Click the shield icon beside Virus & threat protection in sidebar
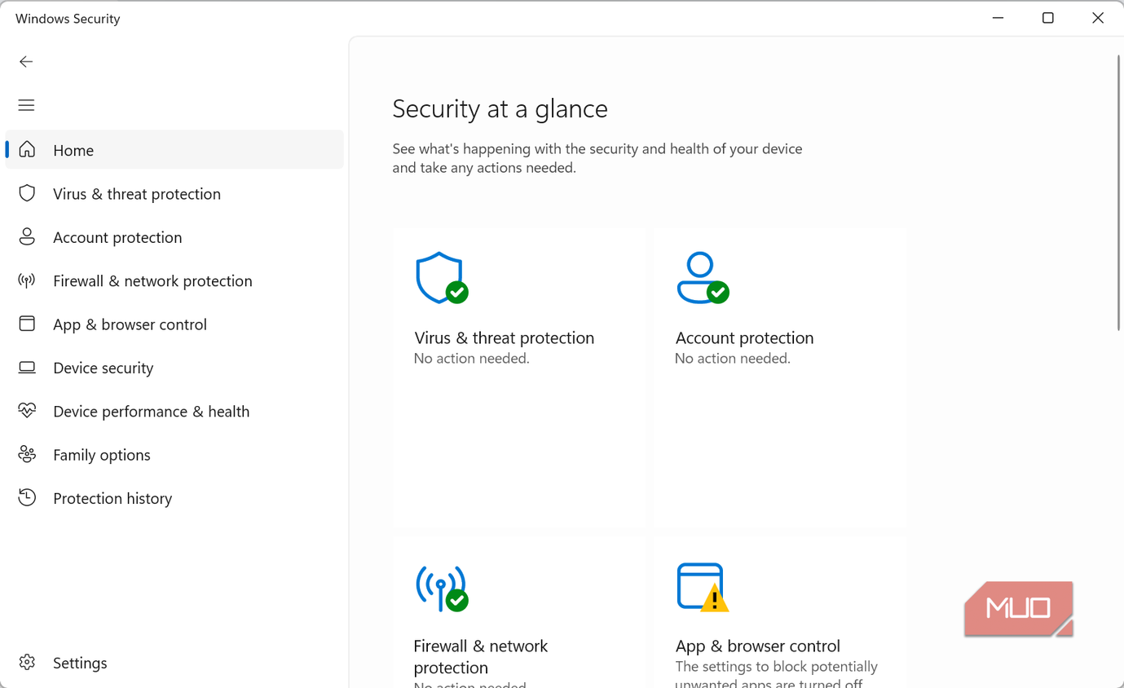Viewport: 1124px width, 688px height. tap(27, 193)
